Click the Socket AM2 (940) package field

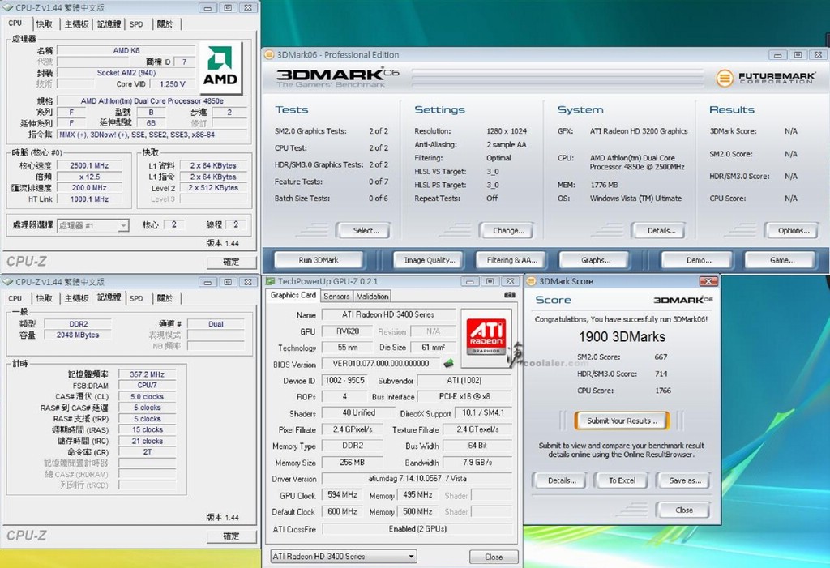[x=126, y=73]
